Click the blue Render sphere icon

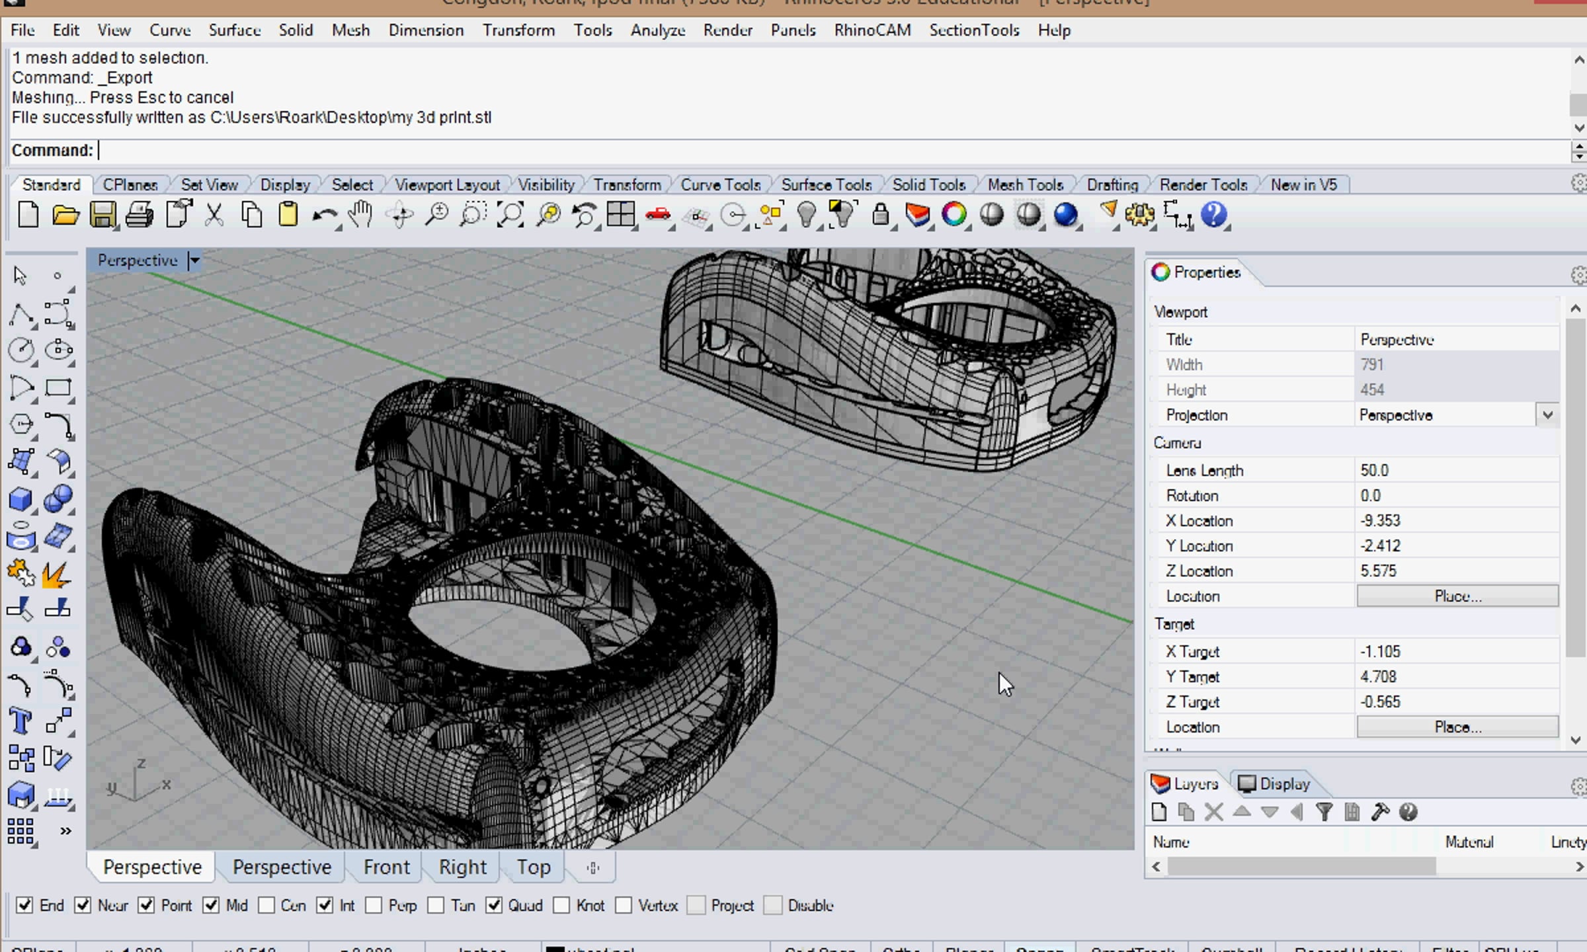(x=1065, y=215)
